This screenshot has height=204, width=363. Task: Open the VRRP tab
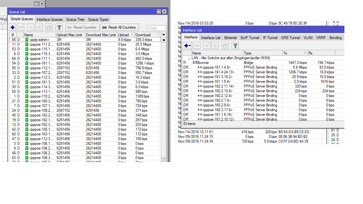pyautogui.click(x=321, y=38)
